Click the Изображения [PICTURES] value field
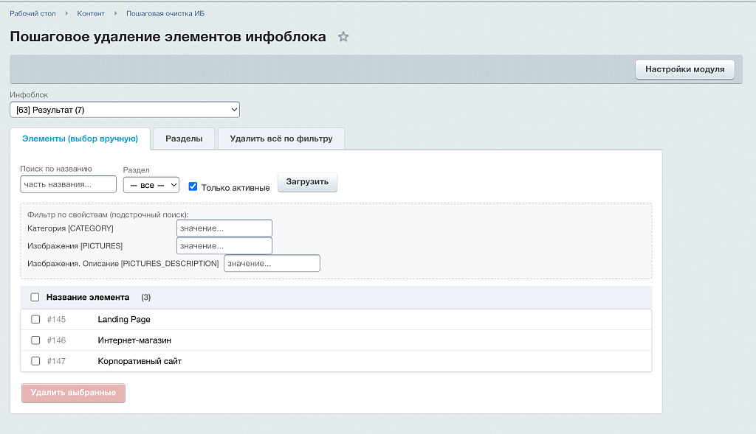Viewport: 756px width, 434px height. pyautogui.click(x=224, y=246)
